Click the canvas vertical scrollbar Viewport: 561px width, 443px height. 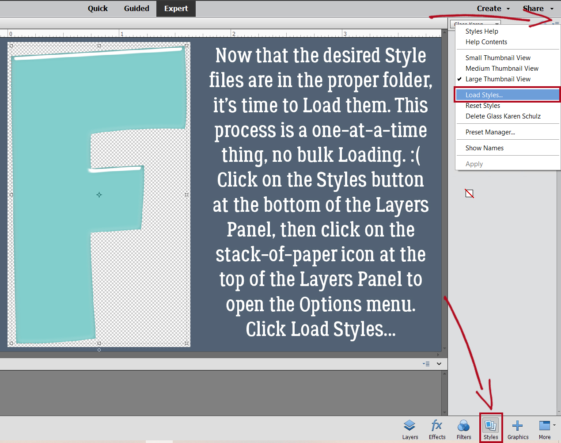[444, 190]
